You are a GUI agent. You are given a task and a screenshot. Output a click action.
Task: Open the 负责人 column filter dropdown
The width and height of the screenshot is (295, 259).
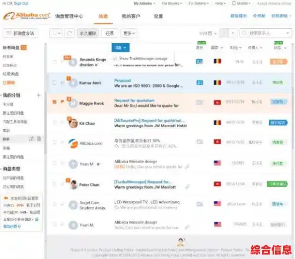[255, 48]
